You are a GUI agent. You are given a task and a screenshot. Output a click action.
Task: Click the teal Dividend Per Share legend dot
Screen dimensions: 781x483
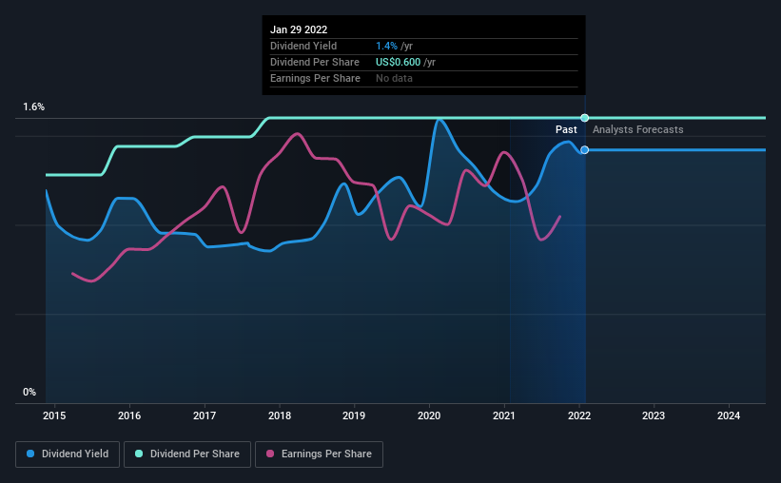coord(139,454)
